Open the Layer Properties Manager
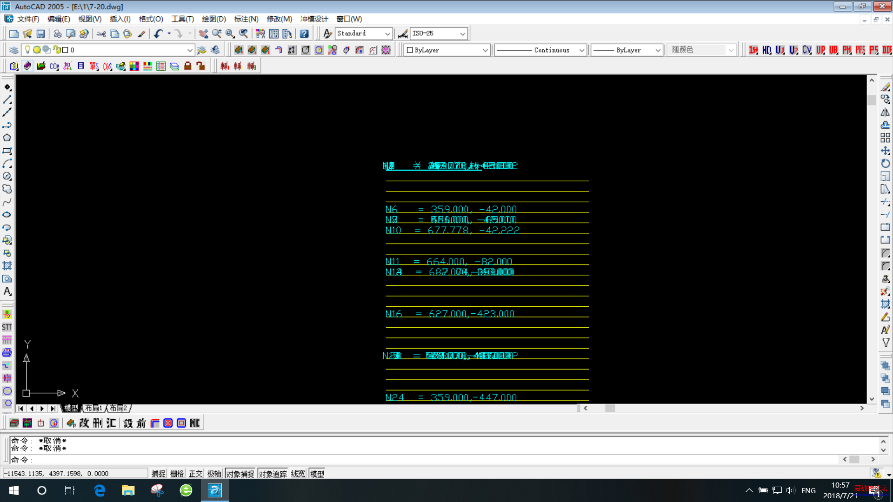The width and height of the screenshot is (893, 502). (14, 50)
